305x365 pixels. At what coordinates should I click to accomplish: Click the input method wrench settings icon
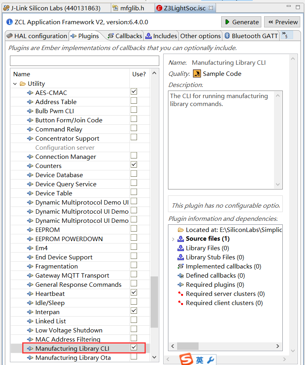210,360
